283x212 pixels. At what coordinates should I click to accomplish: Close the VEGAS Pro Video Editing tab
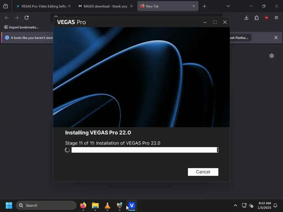click(69, 6)
